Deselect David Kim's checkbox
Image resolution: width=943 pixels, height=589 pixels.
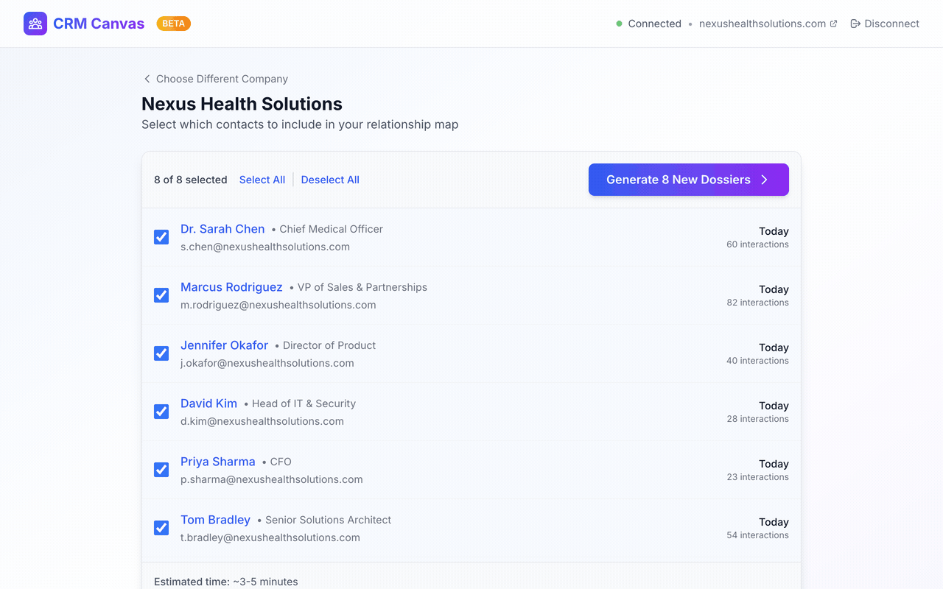click(x=161, y=412)
